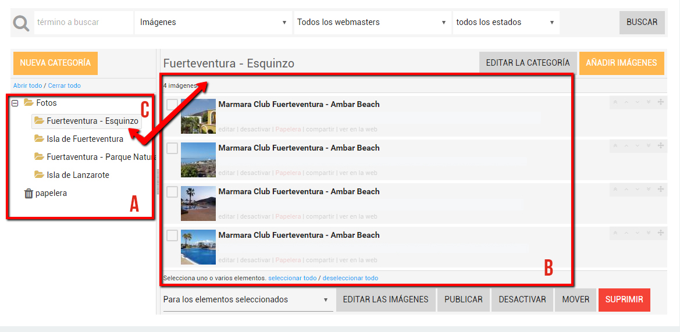This screenshot has height=332, width=680.
Task: Open the Imágenes content type dropdown
Action: coord(213,23)
